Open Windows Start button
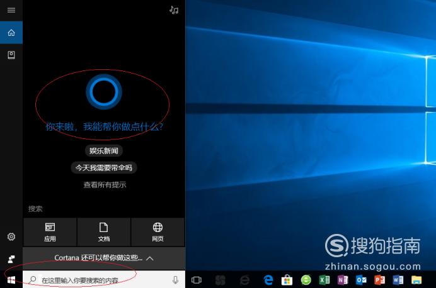The width and height of the screenshot is (436, 288). click(11, 280)
